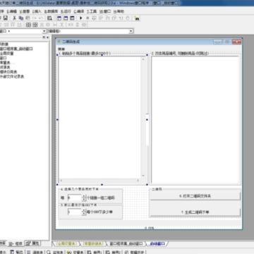This screenshot has height=254, width=254.
Task: Switch to the 程序 panel tab
Action: [16, 243]
